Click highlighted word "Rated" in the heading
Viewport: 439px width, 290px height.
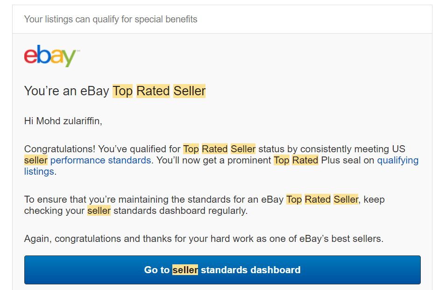click(153, 91)
